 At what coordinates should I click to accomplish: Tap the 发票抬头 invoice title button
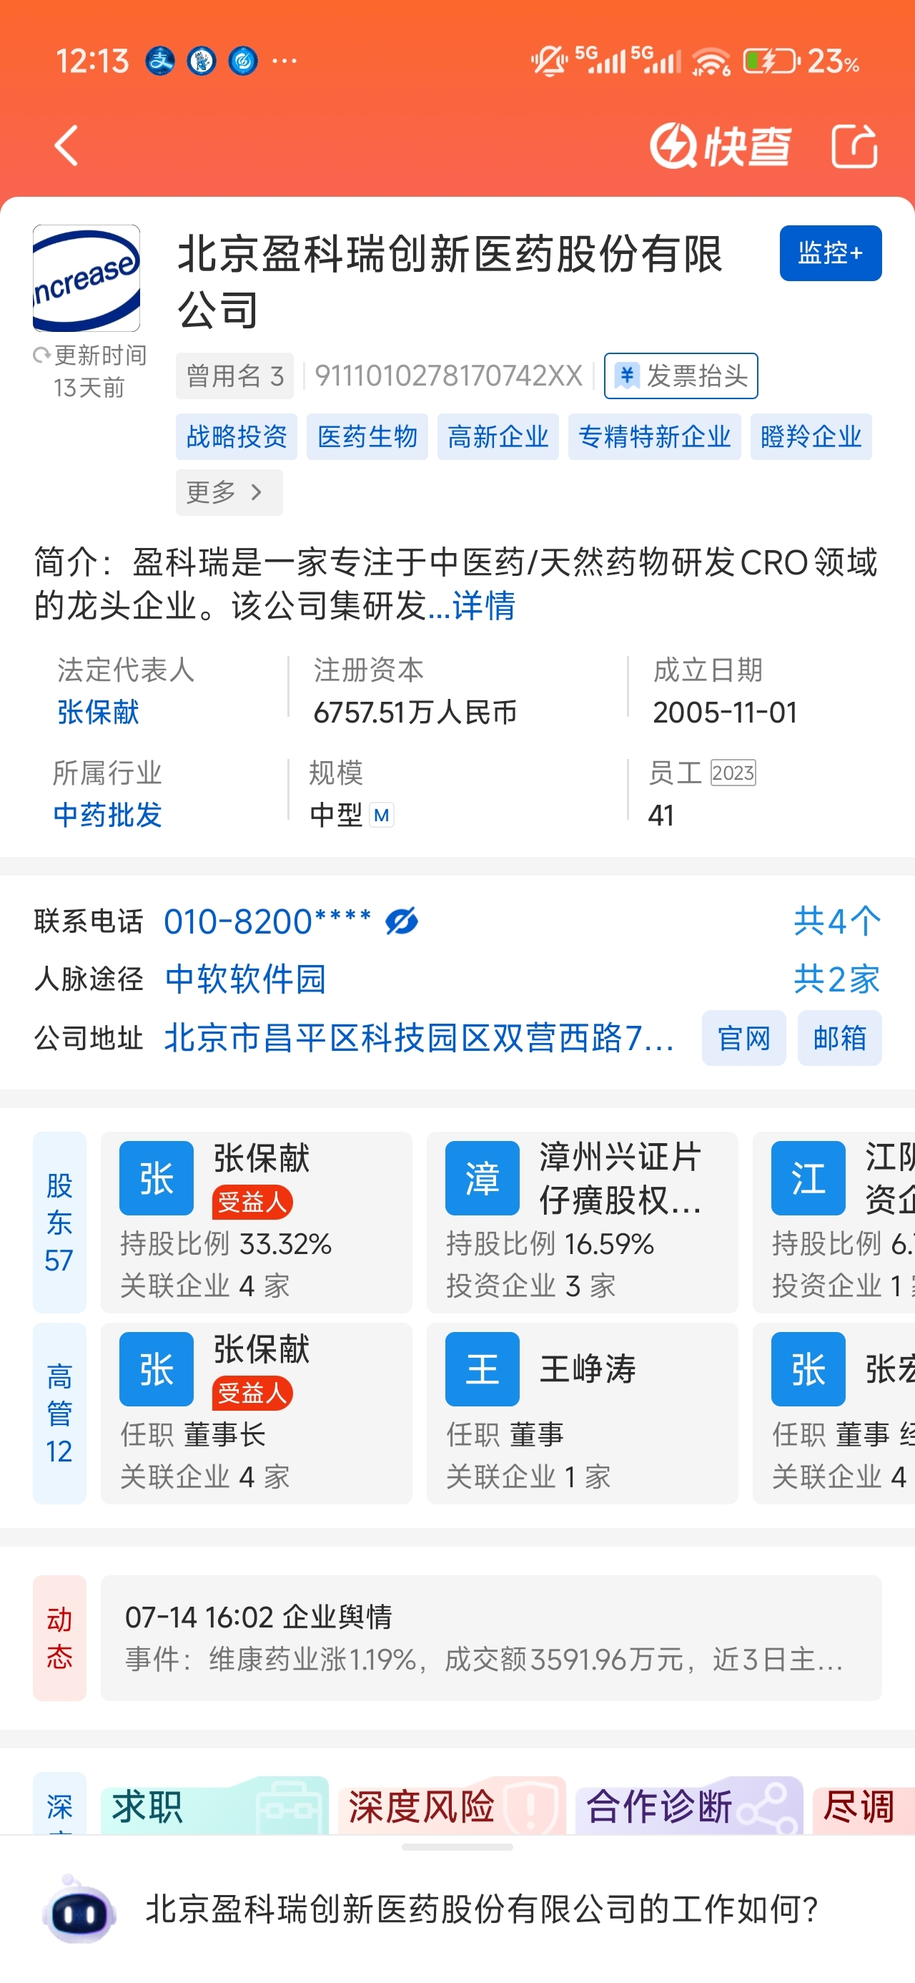[681, 376]
